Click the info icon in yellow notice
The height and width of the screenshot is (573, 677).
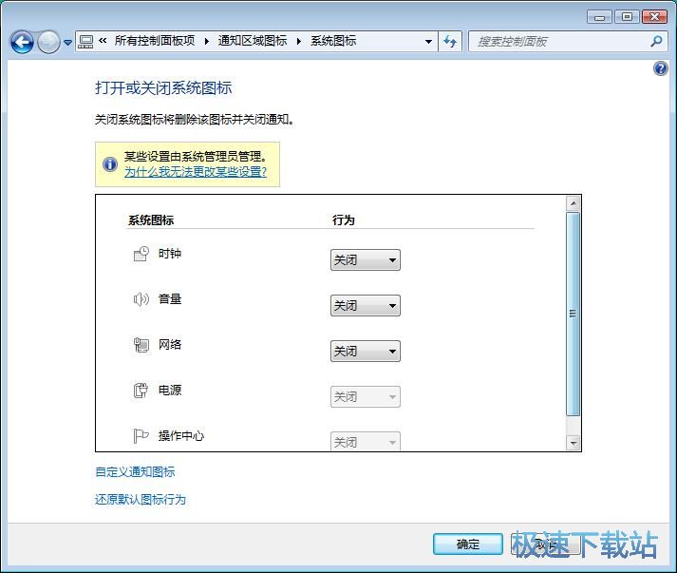(110, 164)
